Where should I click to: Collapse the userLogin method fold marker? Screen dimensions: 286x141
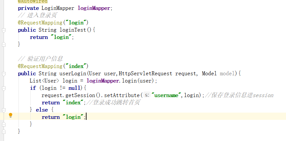[4, 74]
